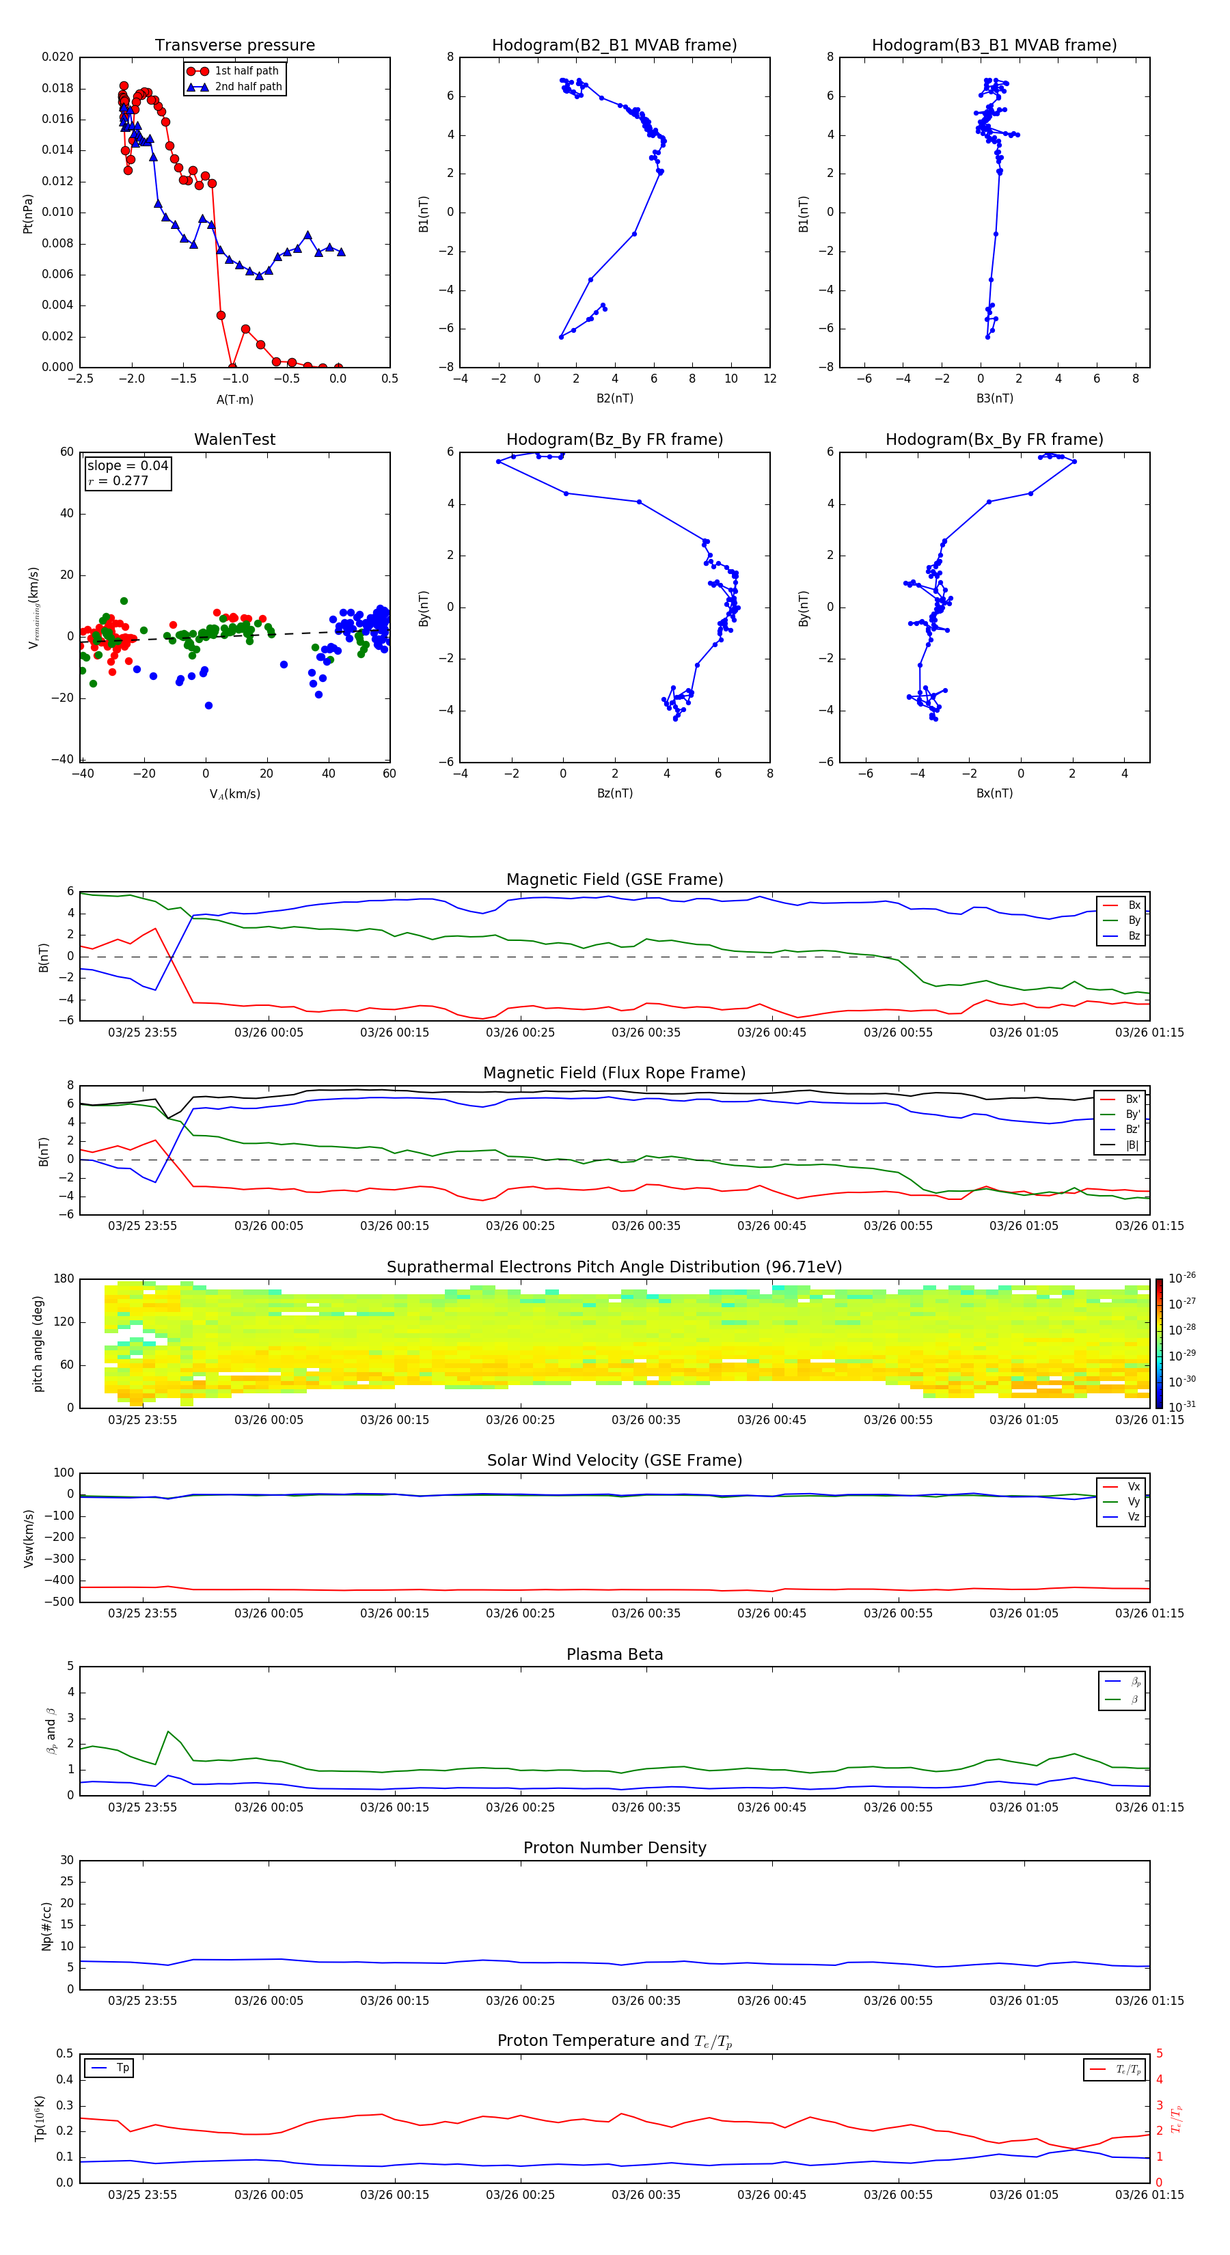Click the Hodogram(B3_B1 MVAB frame) title
Screen dimensions: 1230x2255
click(994, 46)
